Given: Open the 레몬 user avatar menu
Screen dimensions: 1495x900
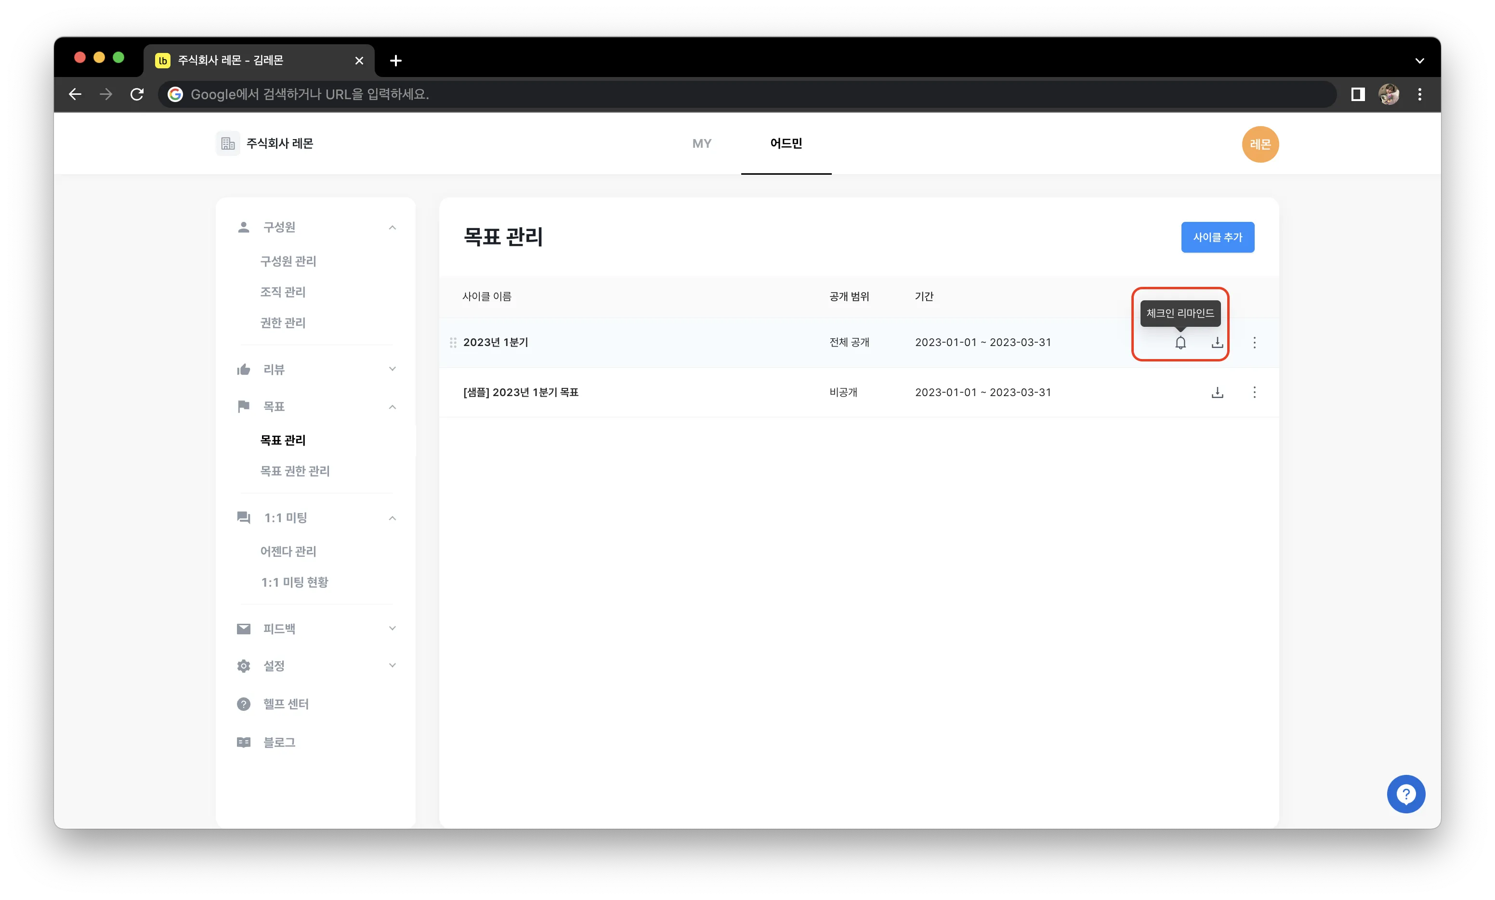Looking at the screenshot, I should tap(1260, 144).
